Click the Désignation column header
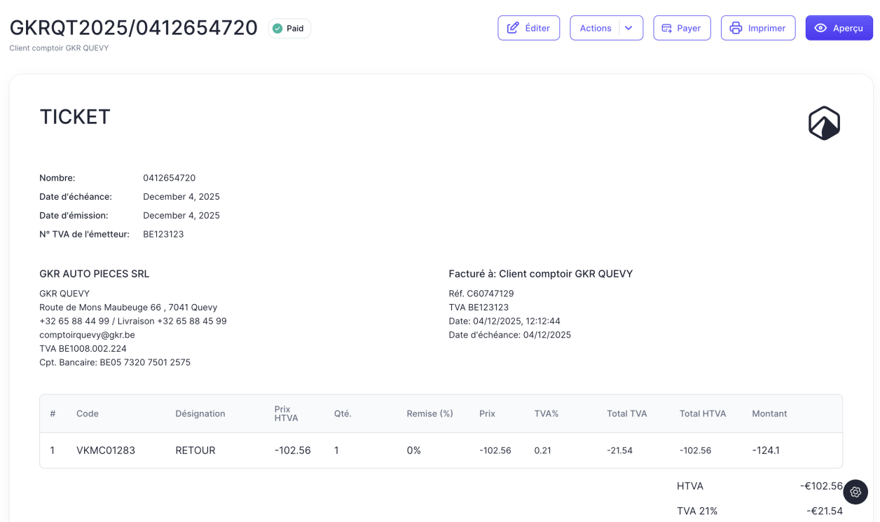 200,413
